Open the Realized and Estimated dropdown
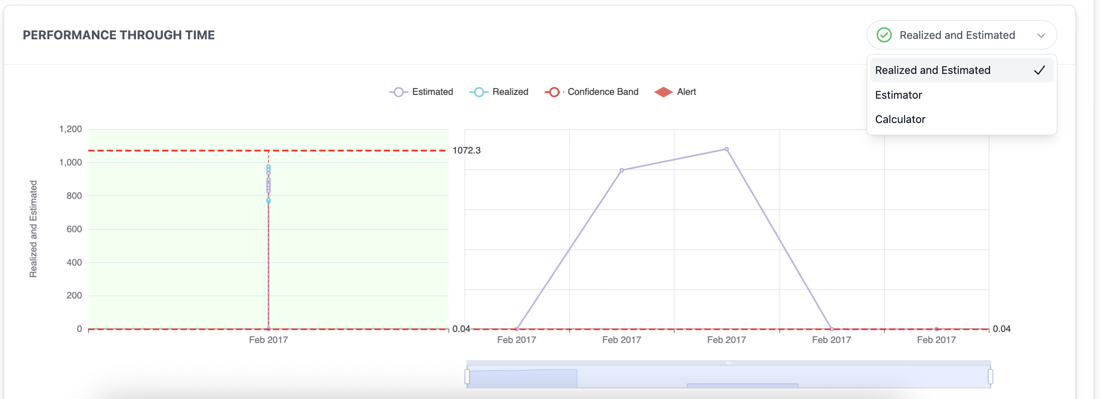This screenshot has width=1102, height=399. coord(962,35)
